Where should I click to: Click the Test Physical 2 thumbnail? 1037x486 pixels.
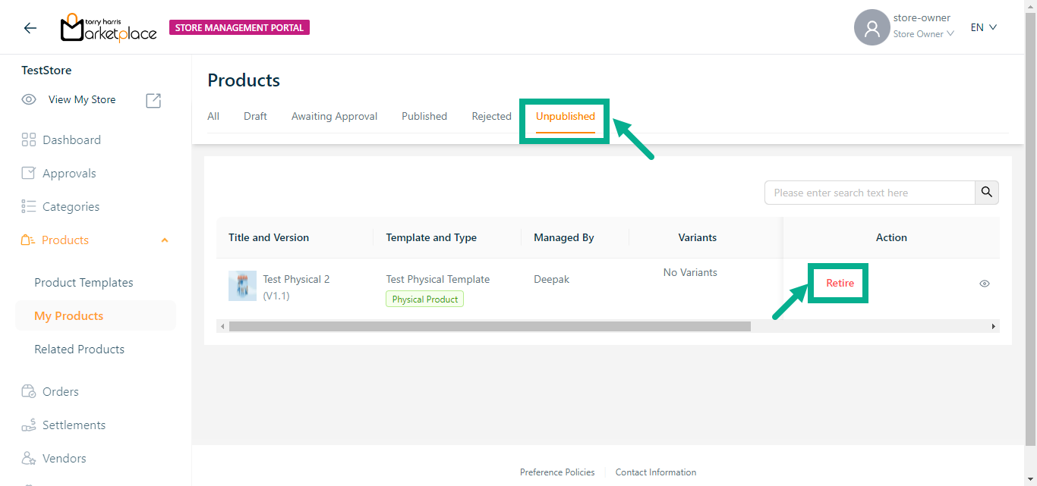pyautogui.click(x=242, y=286)
